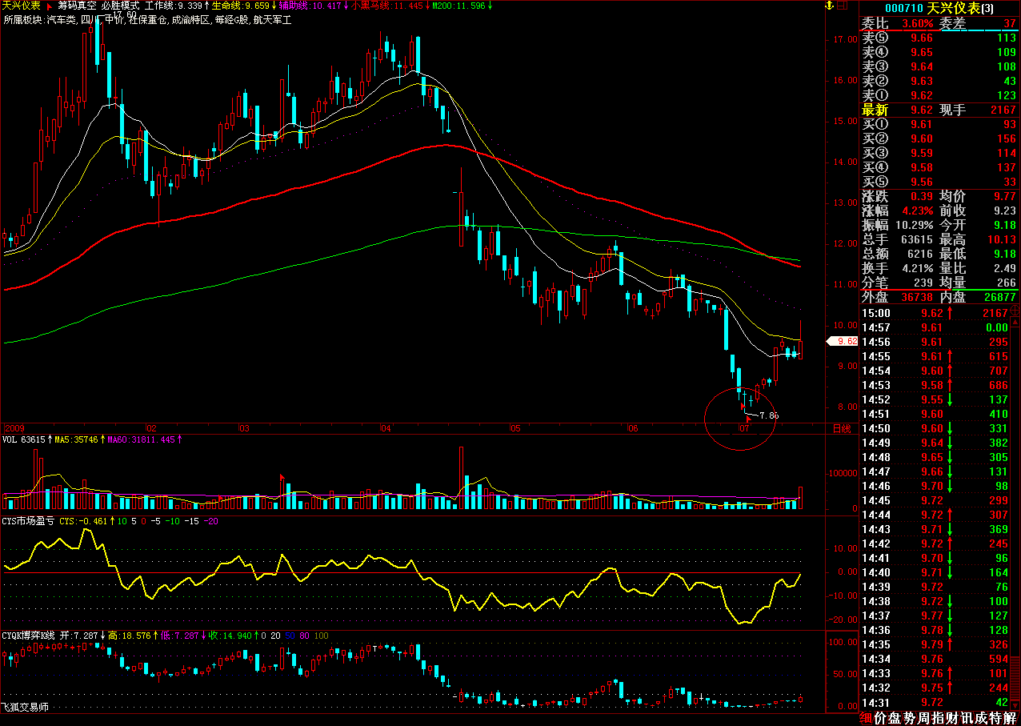This screenshot has height=726, width=1021.
Task: Click the 筹码真空 indicator label
Action: pyautogui.click(x=77, y=6)
